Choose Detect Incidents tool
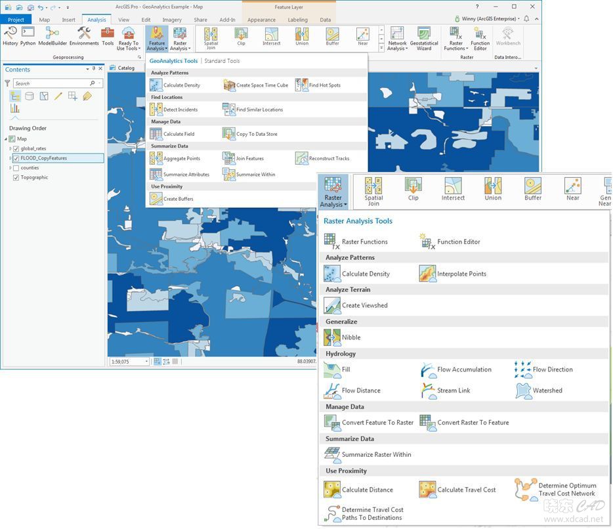The image size is (613, 529). pos(174,110)
